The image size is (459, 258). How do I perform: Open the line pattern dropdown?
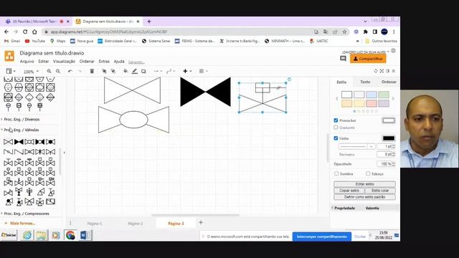pyautogui.click(x=357, y=146)
